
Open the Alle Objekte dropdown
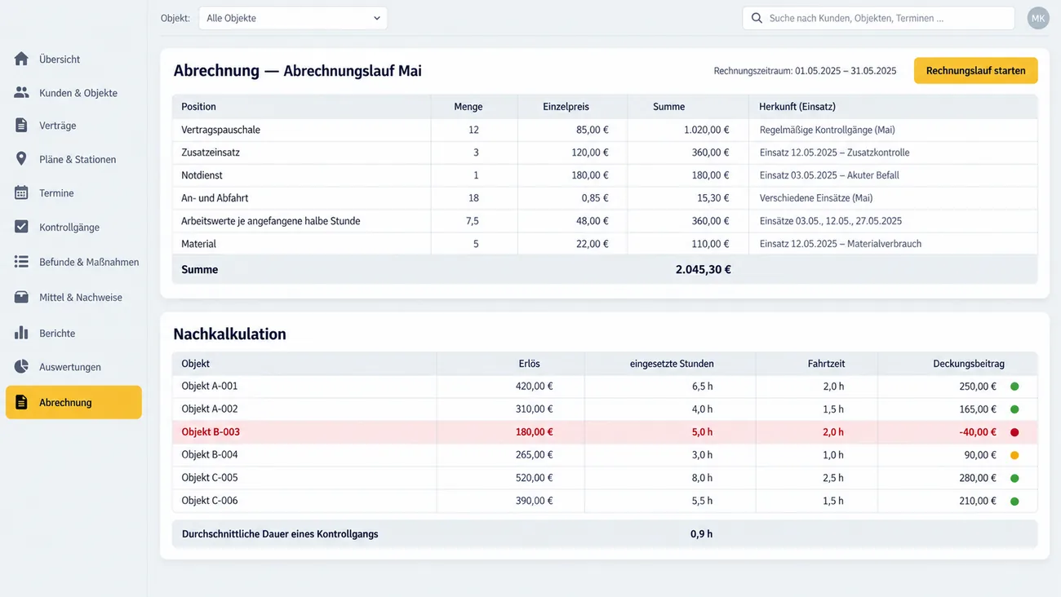click(293, 18)
